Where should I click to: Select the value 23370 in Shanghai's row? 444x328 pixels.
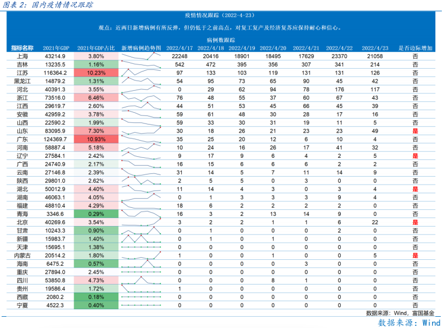[x=339, y=56]
